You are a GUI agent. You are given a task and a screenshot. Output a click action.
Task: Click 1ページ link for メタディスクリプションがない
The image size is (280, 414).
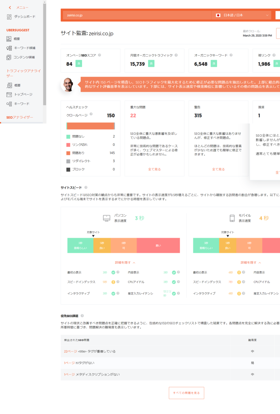(x=69, y=374)
